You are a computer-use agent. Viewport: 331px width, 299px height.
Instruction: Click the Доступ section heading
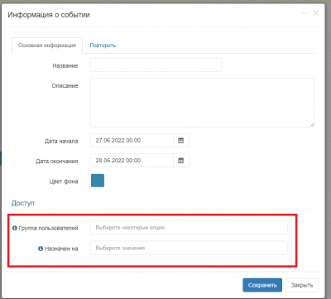click(x=23, y=203)
